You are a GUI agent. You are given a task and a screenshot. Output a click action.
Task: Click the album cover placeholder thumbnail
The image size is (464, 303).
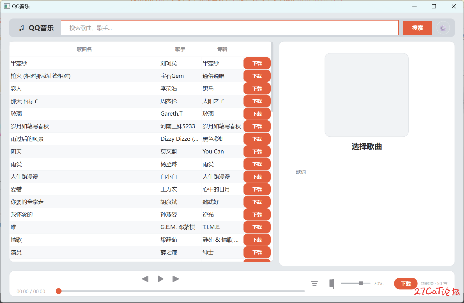point(366,95)
